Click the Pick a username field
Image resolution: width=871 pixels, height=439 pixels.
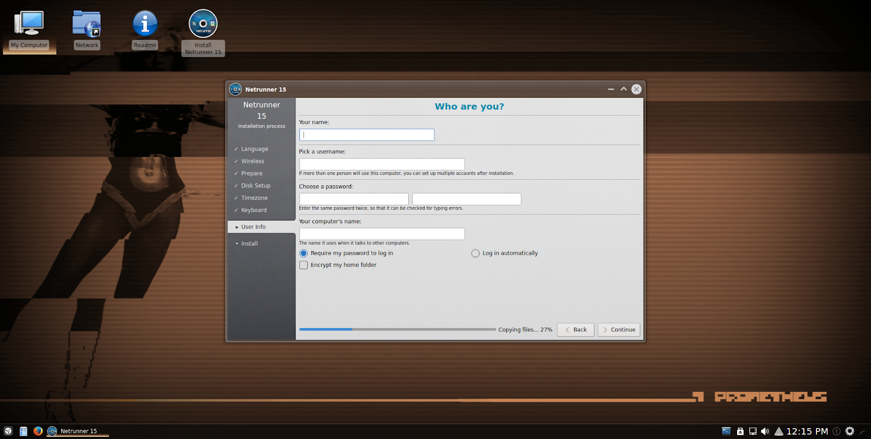pos(382,164)
